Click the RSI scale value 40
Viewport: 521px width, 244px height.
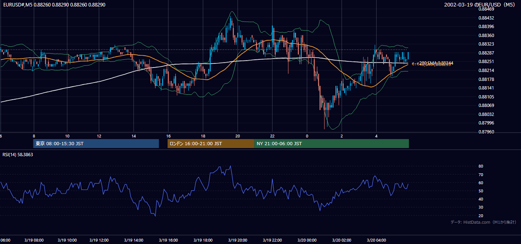(481, 199)
